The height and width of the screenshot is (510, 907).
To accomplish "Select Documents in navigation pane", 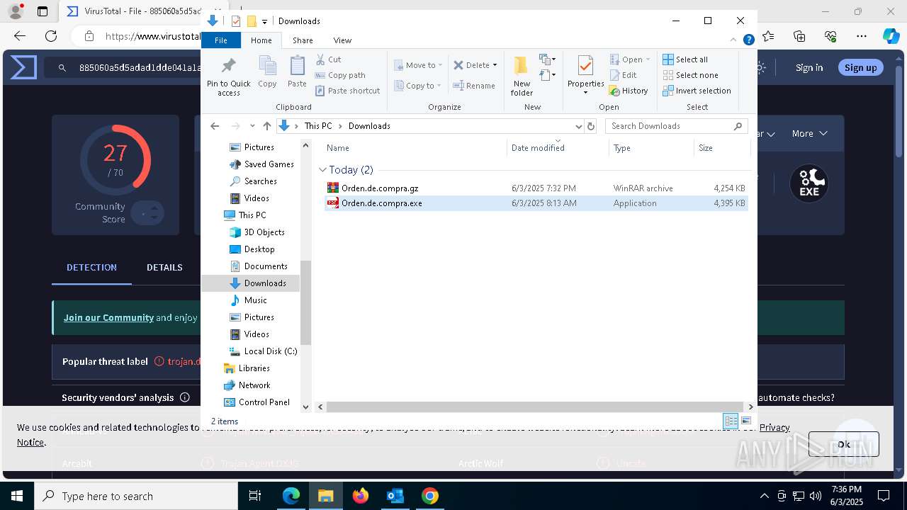I will tap(258, 266).
